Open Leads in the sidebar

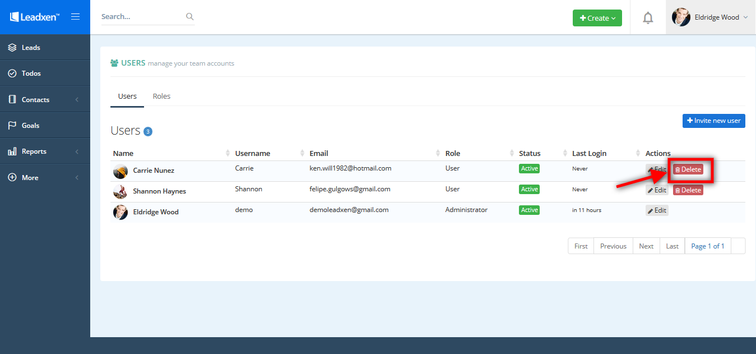click(45, 48)
